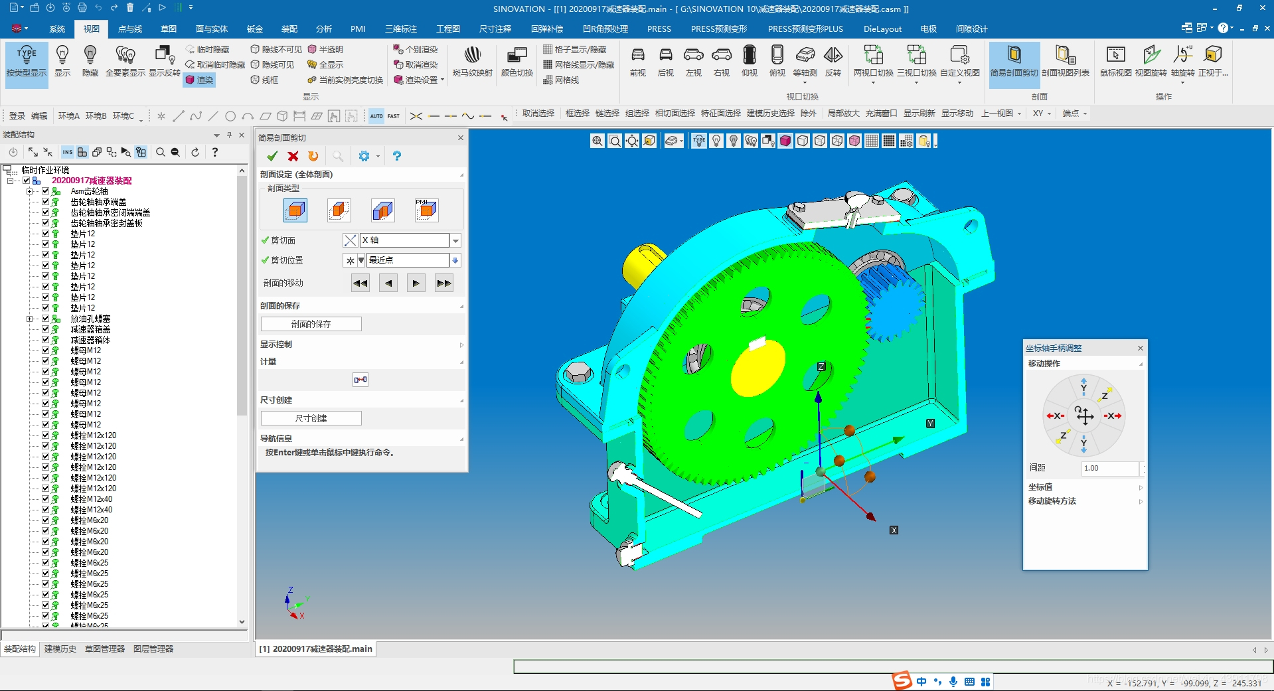Click the 显示 light bulb icon
The image size is (1274, 691).
point(62,54)
